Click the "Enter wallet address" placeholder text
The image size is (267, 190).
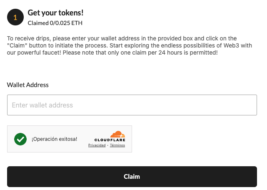tap(42, 105)
